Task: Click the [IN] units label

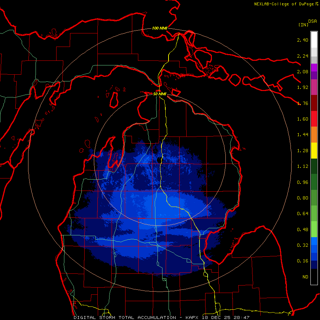Action: (x=303, y=25)
